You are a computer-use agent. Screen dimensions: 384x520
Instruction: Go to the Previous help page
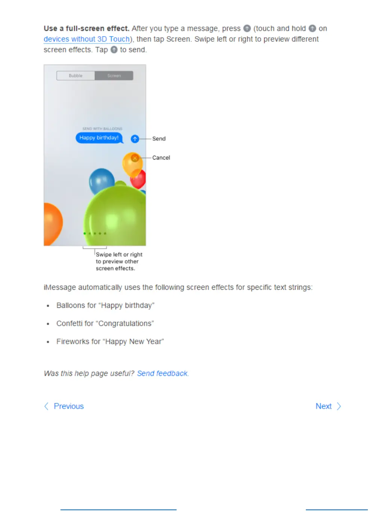(69, 406)
